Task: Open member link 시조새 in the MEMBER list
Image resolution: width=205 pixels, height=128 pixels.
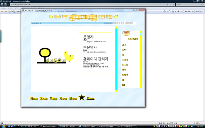Action: pyautogui.click(x=125, y=60)
